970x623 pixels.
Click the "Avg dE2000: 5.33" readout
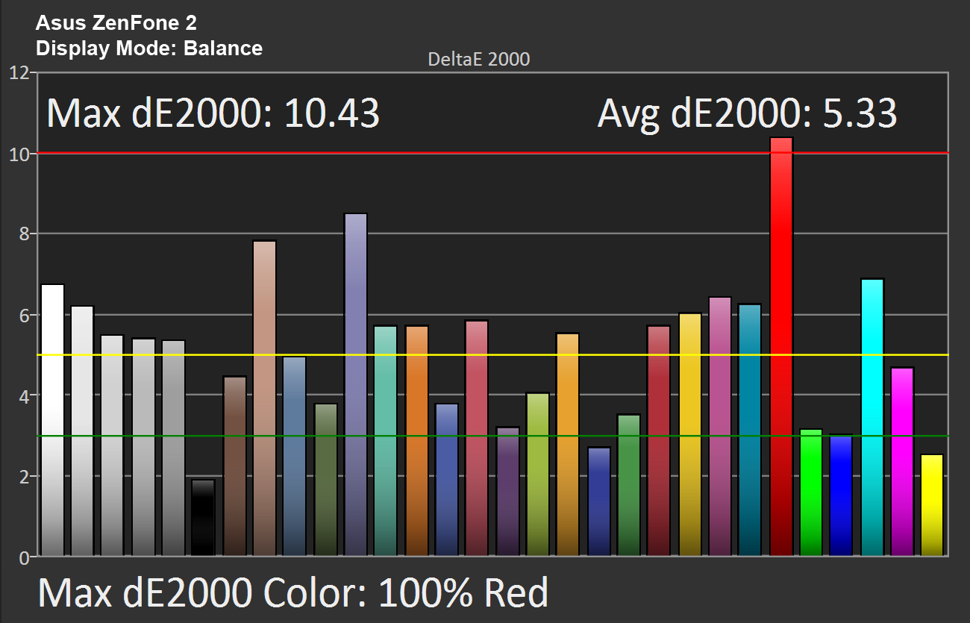pos(747,114)
